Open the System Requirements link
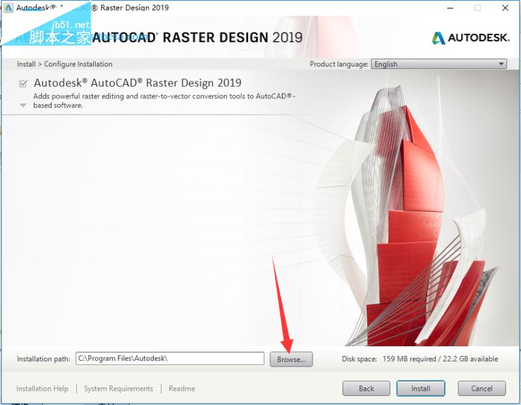 point(119,388)
